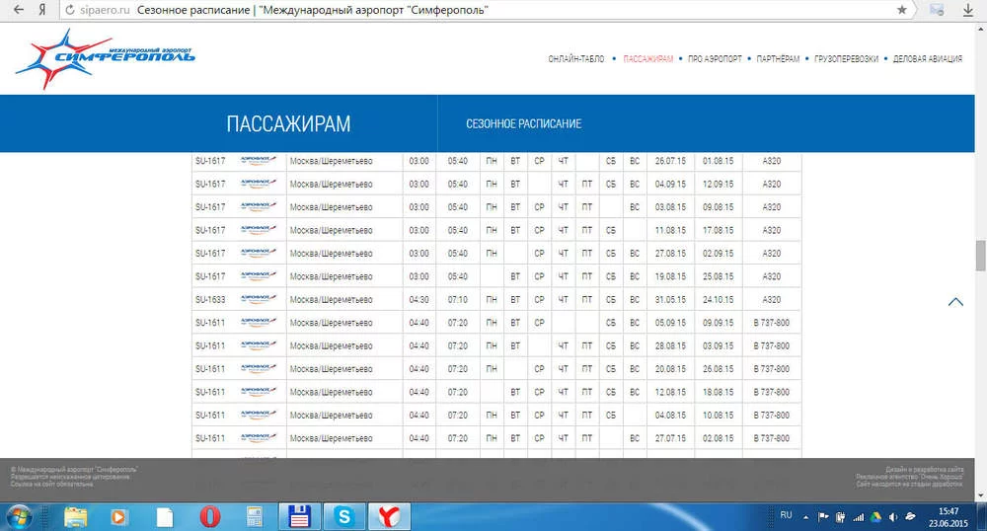The image size is (987, 531).
Task: Click the Action Center flag tray icon
Action: (x=823, y=517)
